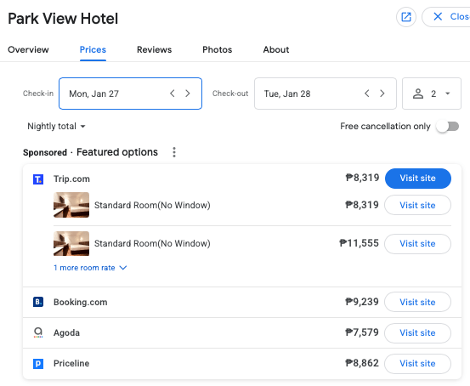Click the Booking.com logo icon
Viewport: 470px width, 386px height.
(38, 302)
